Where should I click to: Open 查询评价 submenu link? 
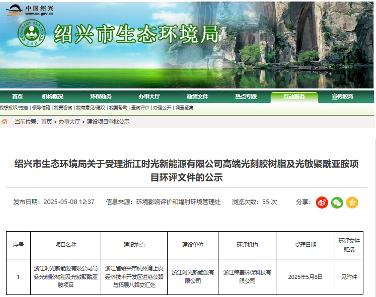[140, 108]
